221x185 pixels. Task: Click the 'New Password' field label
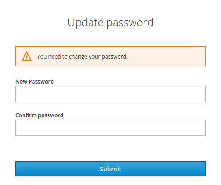coord(34,81)
